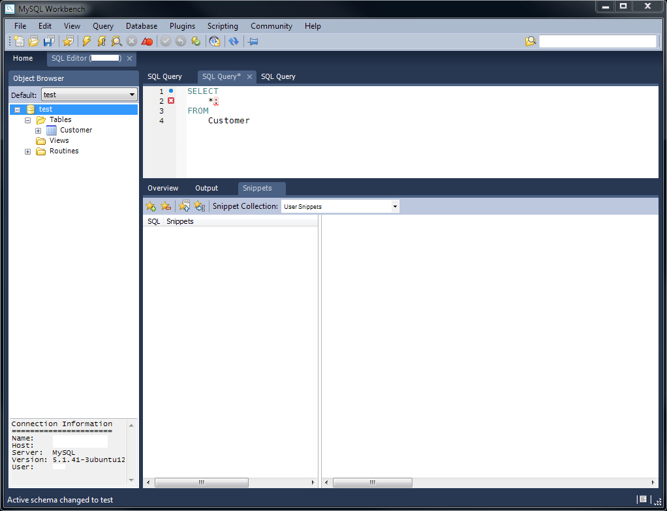
Task: Delete the selected snippet (star minus)
Action: [166, 206]
